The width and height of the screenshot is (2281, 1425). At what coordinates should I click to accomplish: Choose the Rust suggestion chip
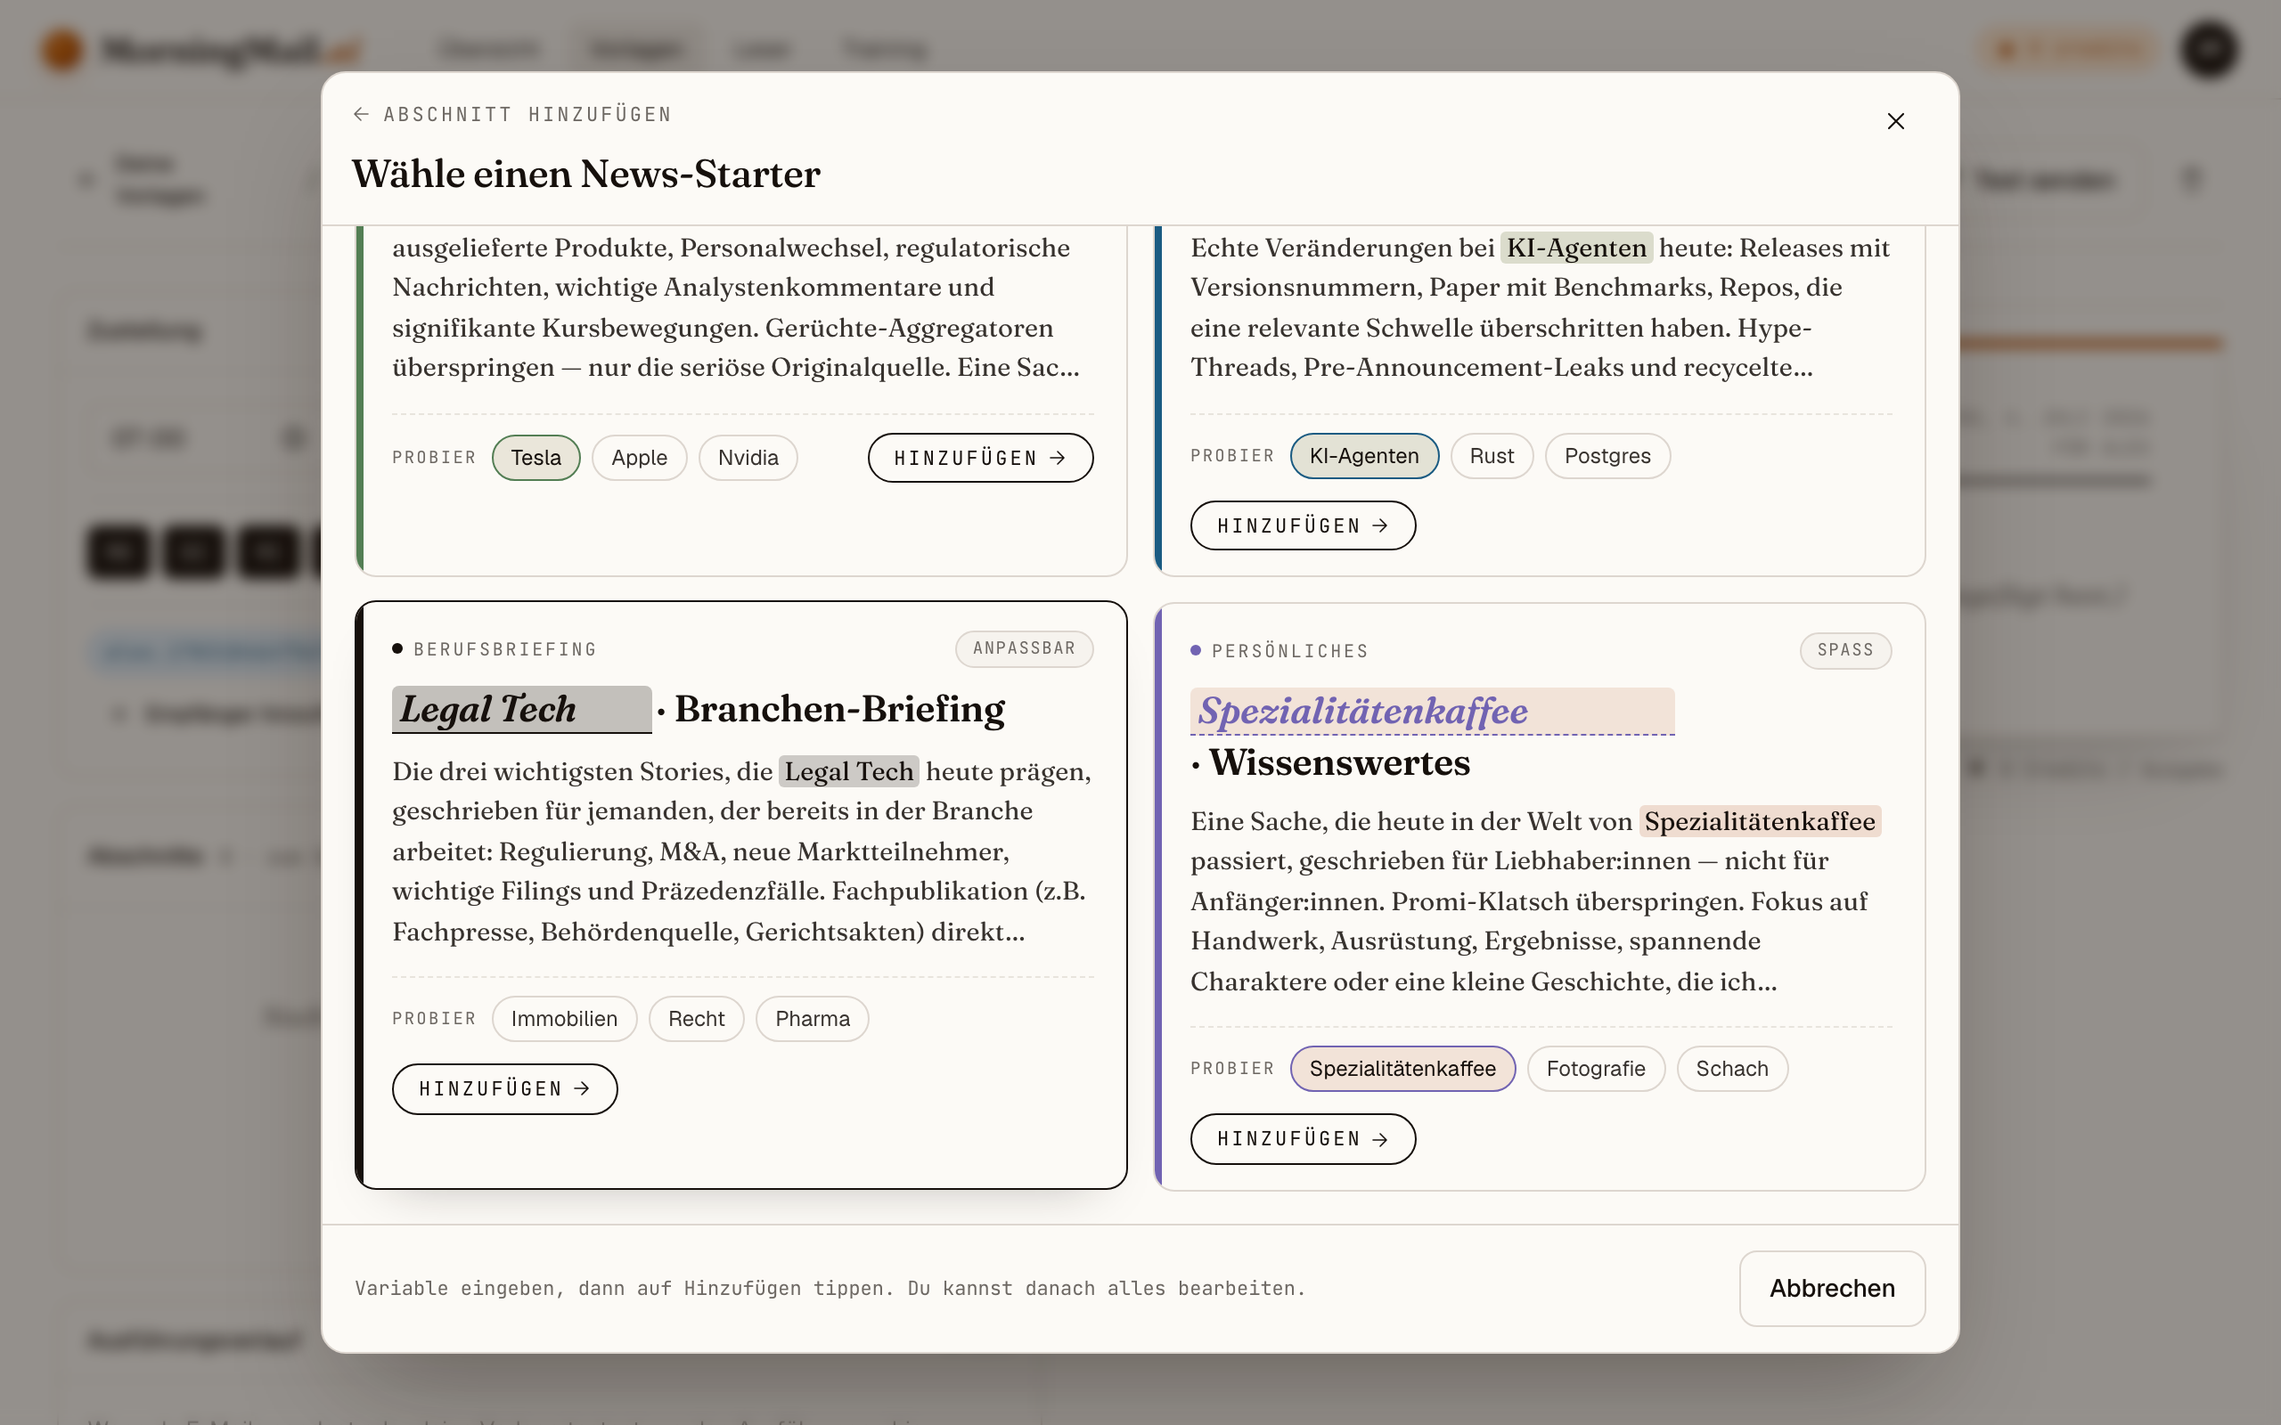(1492, 455)
